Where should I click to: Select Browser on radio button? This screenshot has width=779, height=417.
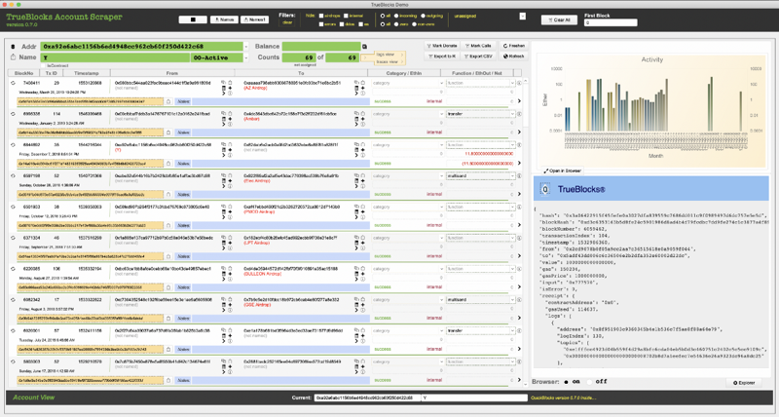click(566, 382)
